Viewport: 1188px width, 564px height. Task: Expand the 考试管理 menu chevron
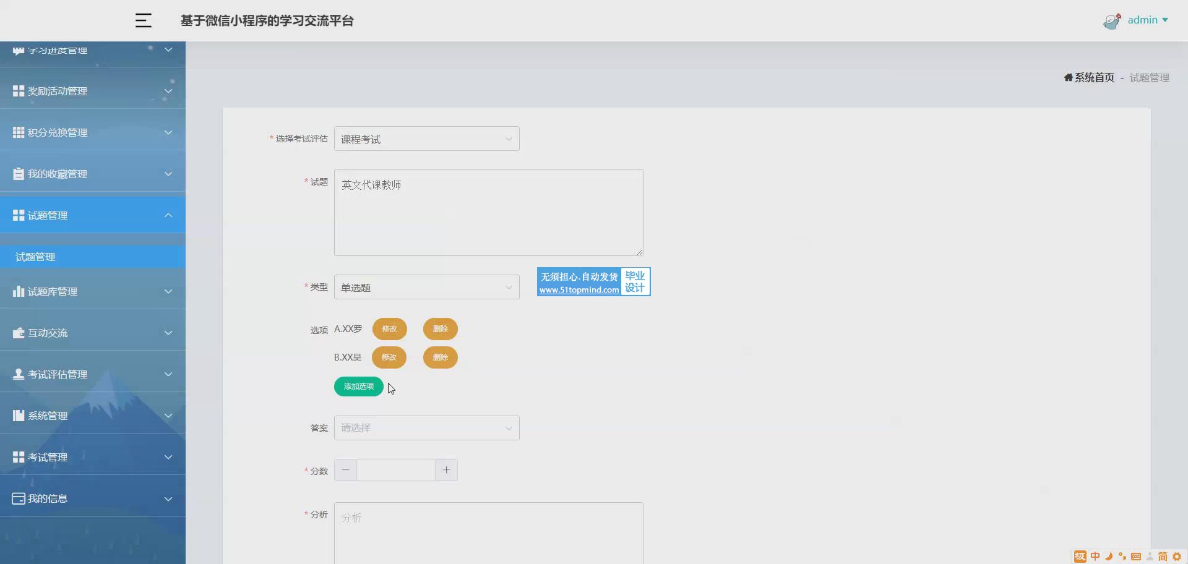coord(168,457)
